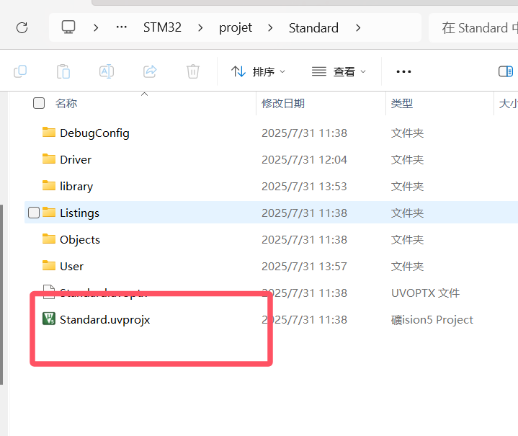The height and width of the screenshot is (436, 518).
Task: Select the library folder
Action: (x=76, y=187)
